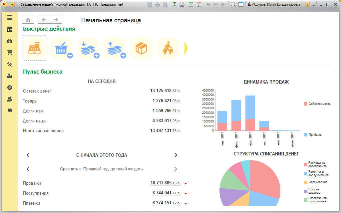This screenshot has height=213, width=341.
Task: Click the shopper with bags quick action
Action: pos(168,49)
